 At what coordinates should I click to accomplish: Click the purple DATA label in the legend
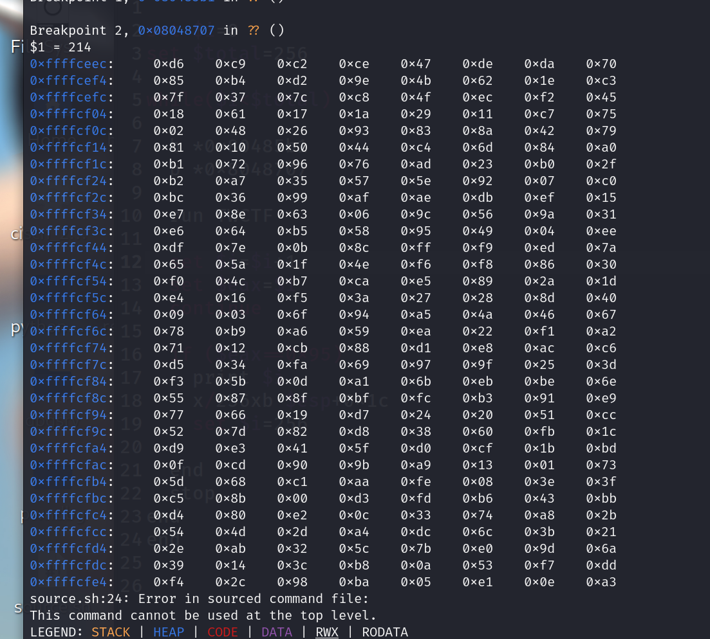(x=277, y=632)
